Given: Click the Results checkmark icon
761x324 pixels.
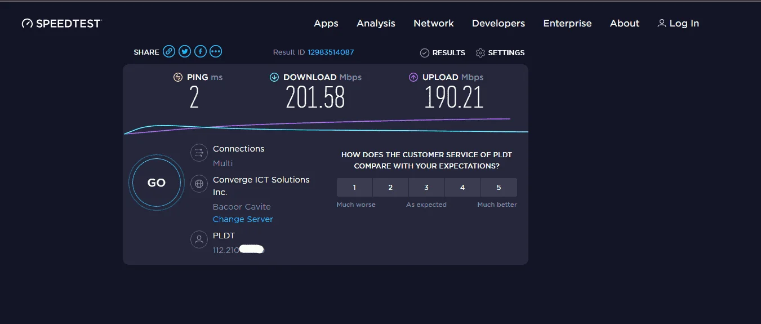Looking at the screenshot, I should 425,53.
